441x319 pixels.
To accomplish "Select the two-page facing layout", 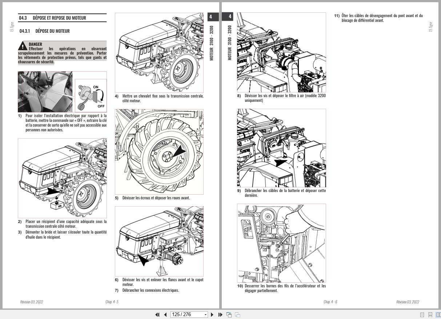I will coord(438,315).
